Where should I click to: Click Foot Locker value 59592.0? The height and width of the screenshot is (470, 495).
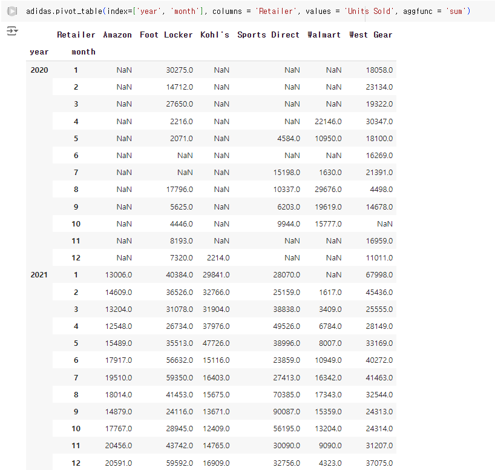coord(179,463)
